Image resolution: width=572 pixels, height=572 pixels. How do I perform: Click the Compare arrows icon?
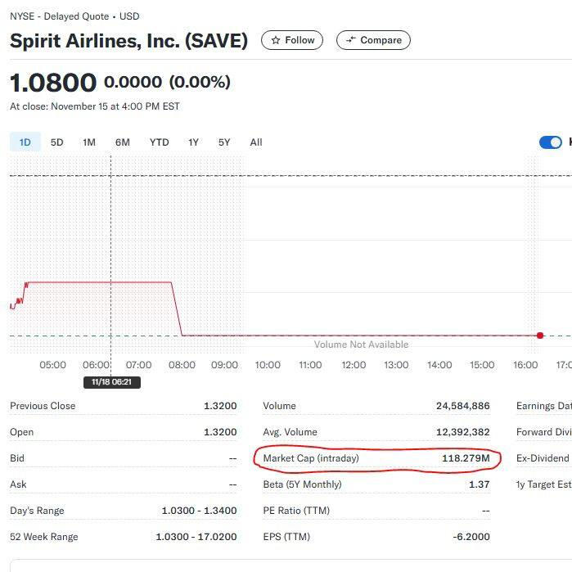(x=351, y=40)
